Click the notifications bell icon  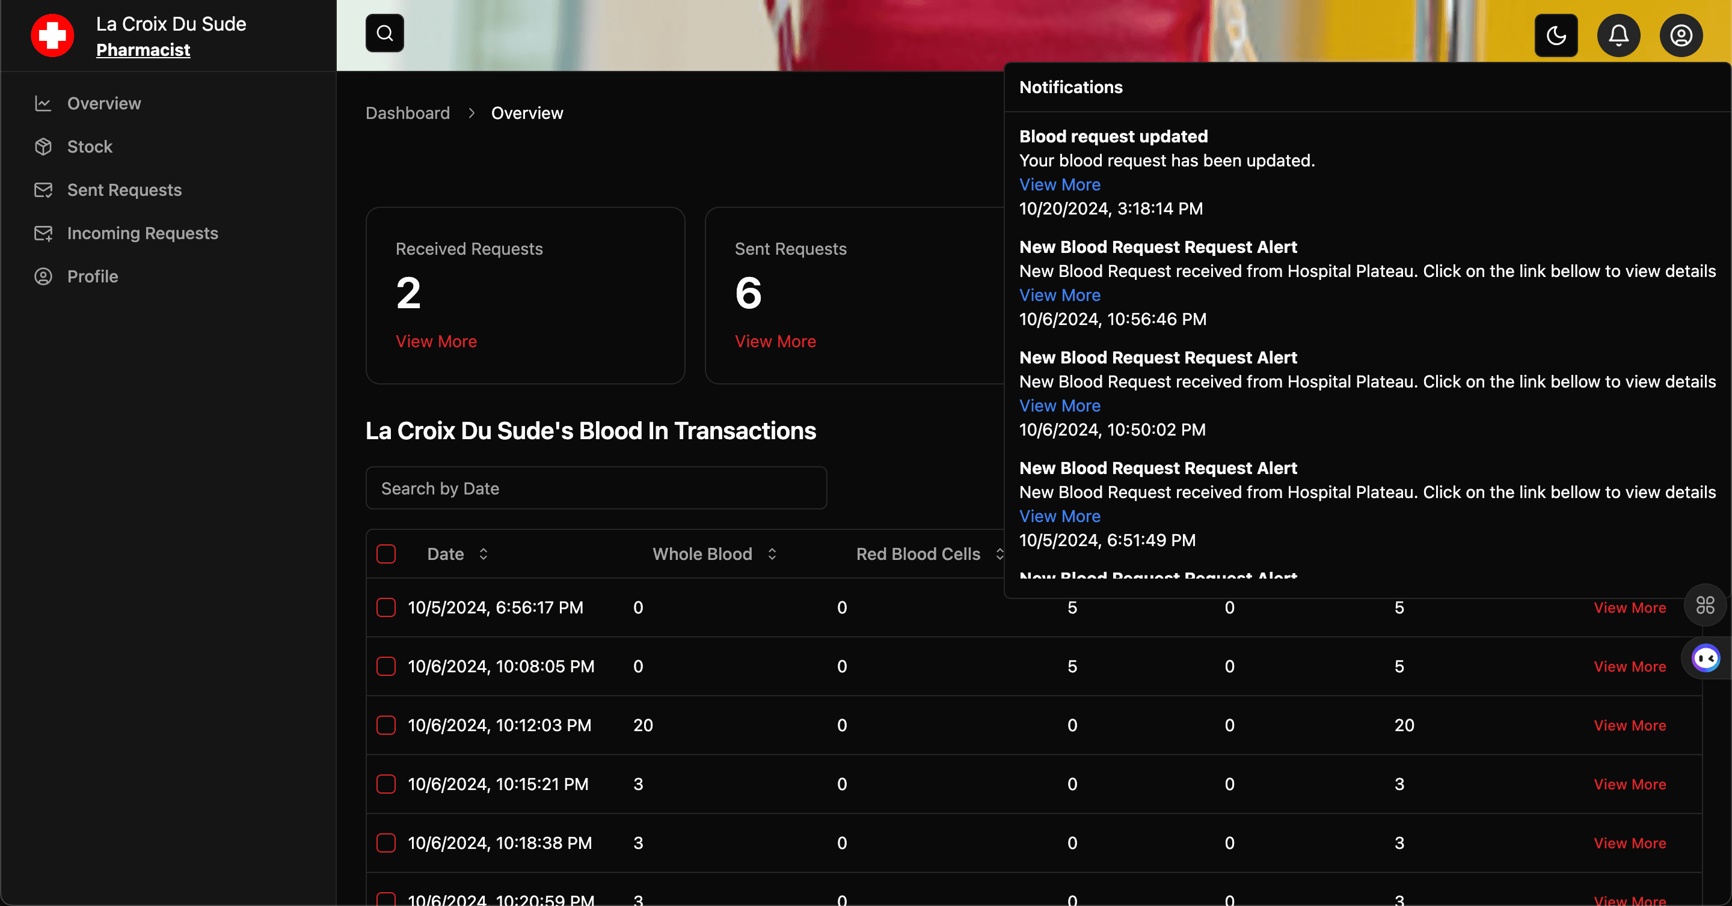tap(1618, 35)
